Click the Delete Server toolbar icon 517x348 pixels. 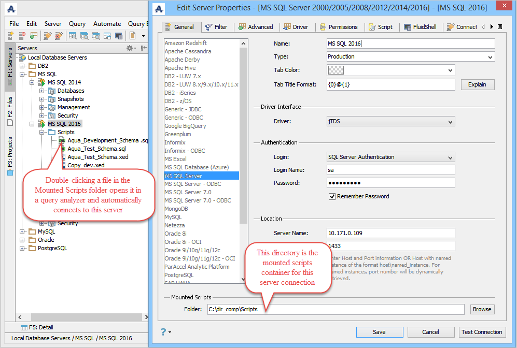point(22,36)
